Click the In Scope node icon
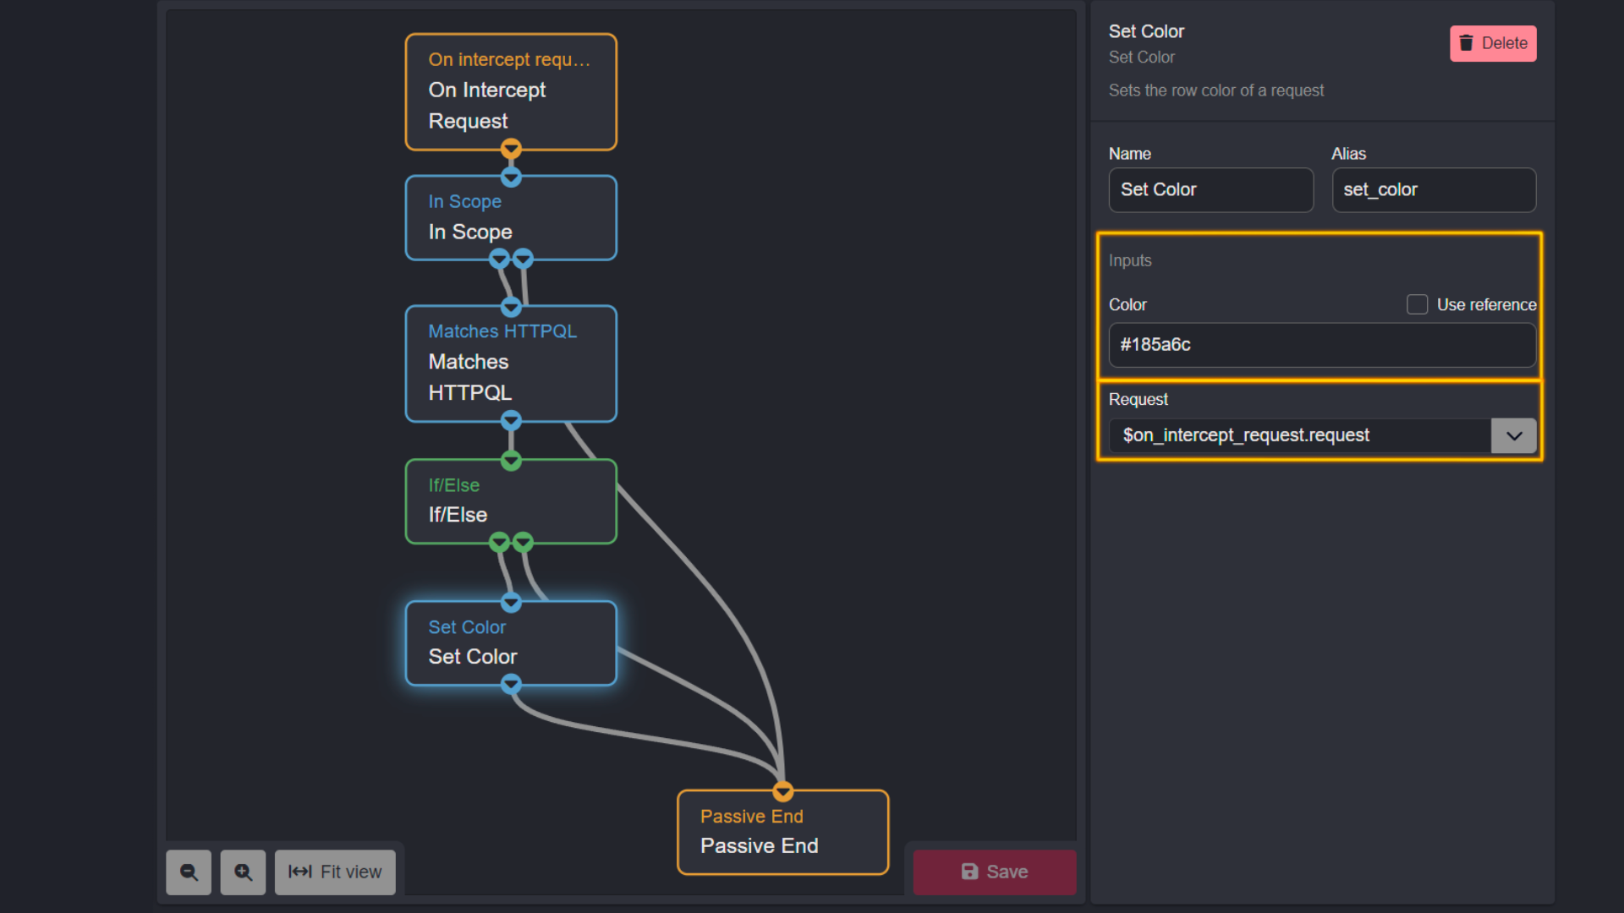1624x913 pixels. [511, 216]
